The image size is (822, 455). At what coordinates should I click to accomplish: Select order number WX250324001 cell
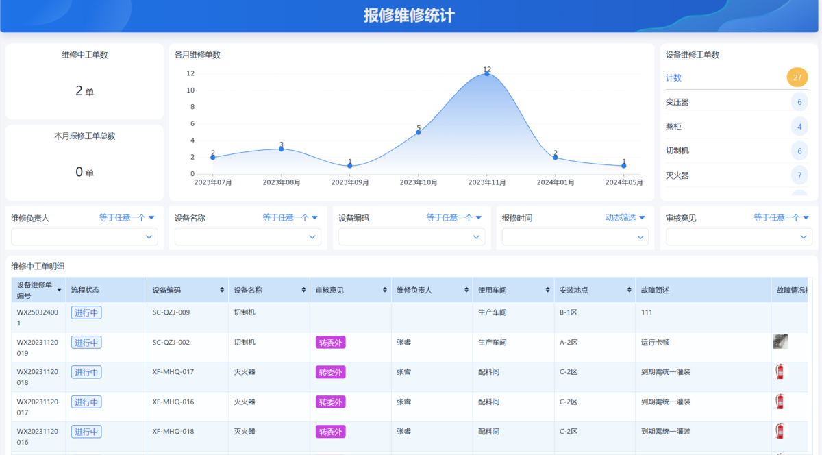[38, 317]
